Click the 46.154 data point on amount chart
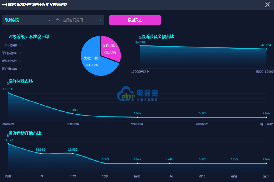 (x=266, y=49)
